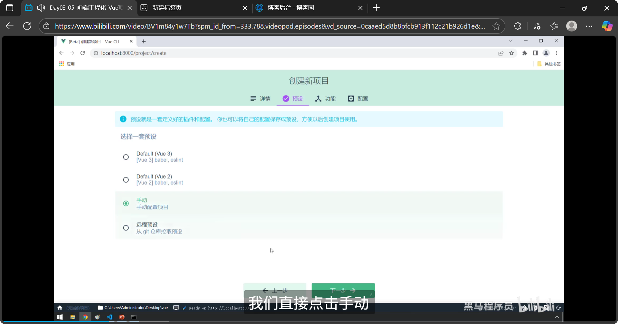This screenshot has width=618, height=324.
Task: Expand inner Chrome tab search chevron
Action: pos(510,41)
